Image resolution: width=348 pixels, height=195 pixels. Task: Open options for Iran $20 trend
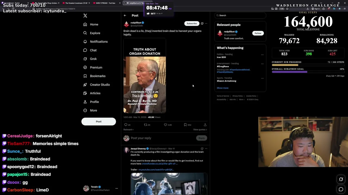[262, 55]
